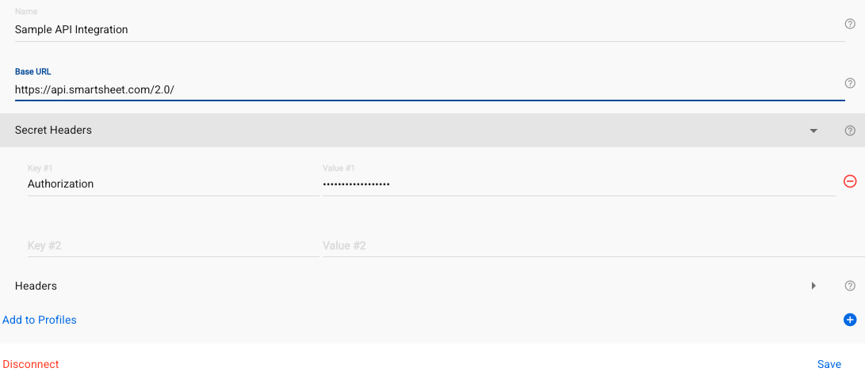Click the help icon beside Name field
This screenshot has width=865, height=383.
pos(850,25)
